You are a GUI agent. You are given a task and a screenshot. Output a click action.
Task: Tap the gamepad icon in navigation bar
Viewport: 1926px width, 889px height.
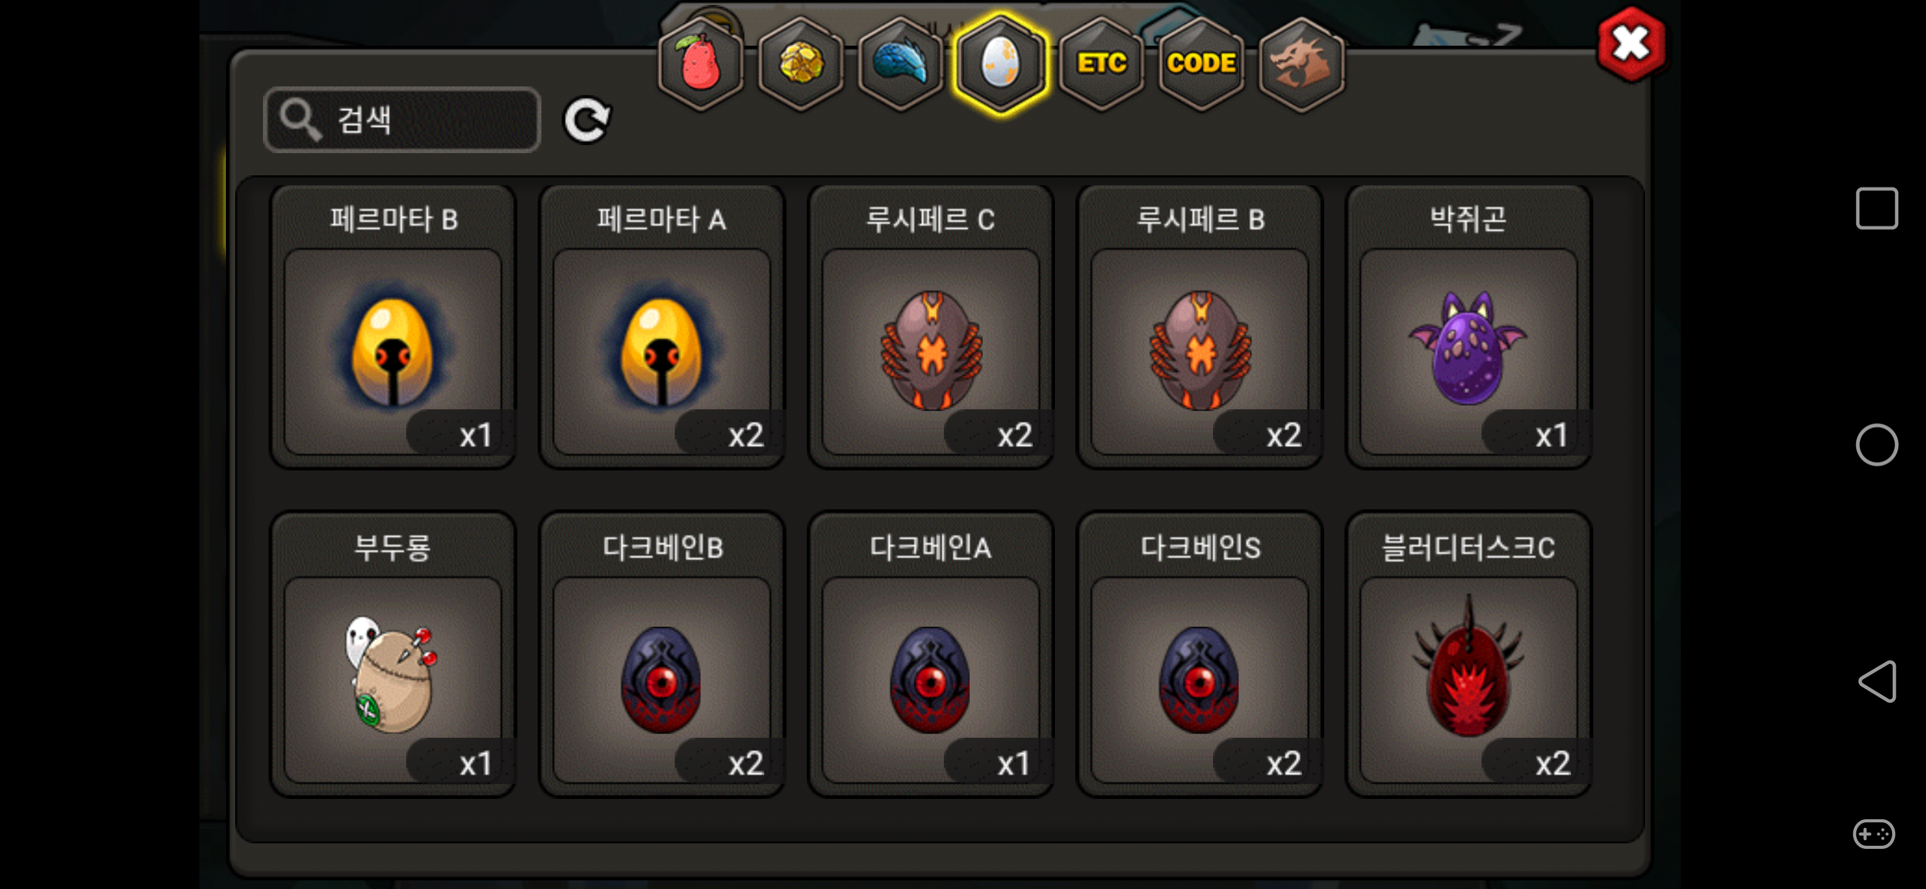point(1874,833)
